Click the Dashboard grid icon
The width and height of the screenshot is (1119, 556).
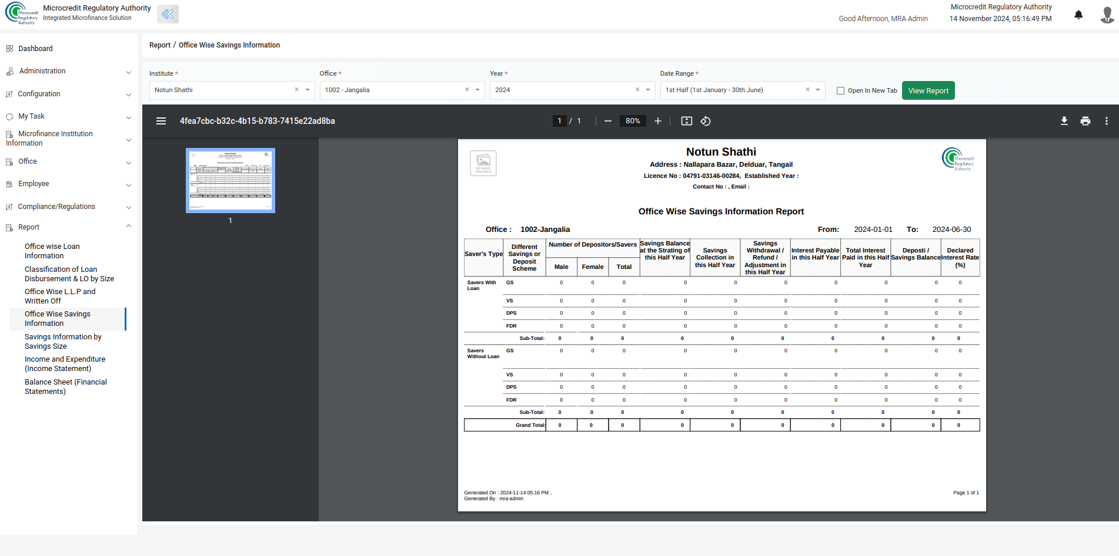(x=9, y=49)
